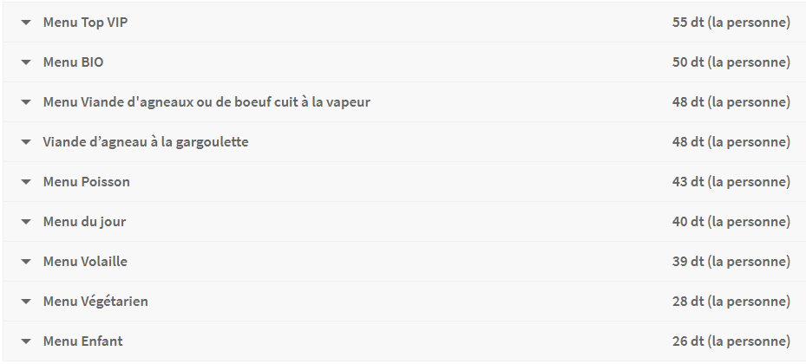Expand the Menu du jour arrow
Image resolution: width=806 pixels, height=364 pixels.
tap(26, 222)
